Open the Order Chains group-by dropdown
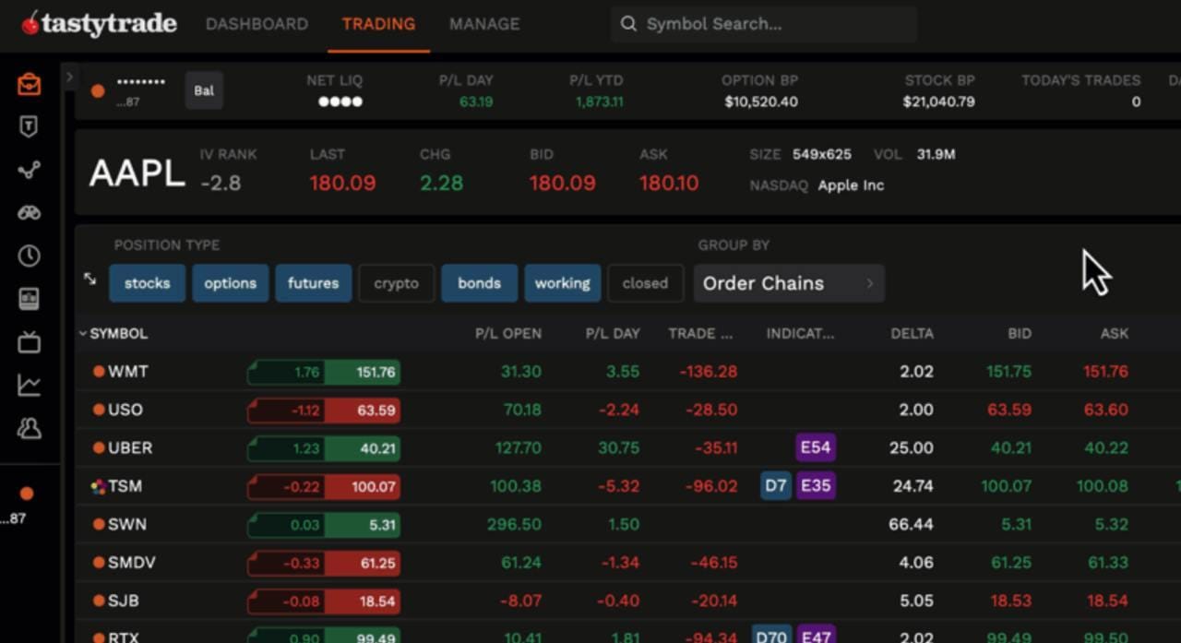 click(789, 283)
